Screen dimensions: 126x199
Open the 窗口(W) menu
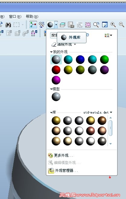pyautogui.click(x=15, y=17)
